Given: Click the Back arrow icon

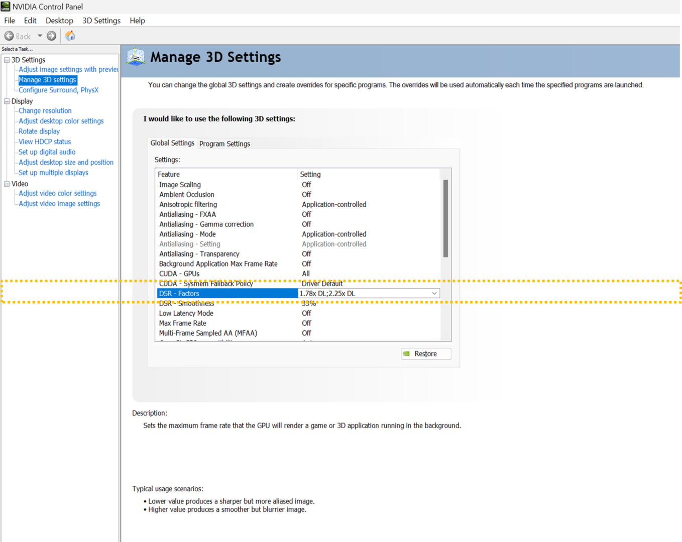Looking at the screenshot, I should [x=9, y=36].
